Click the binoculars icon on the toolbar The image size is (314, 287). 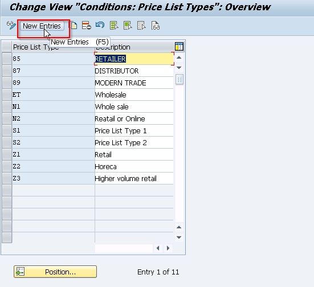tap(156, 26)
